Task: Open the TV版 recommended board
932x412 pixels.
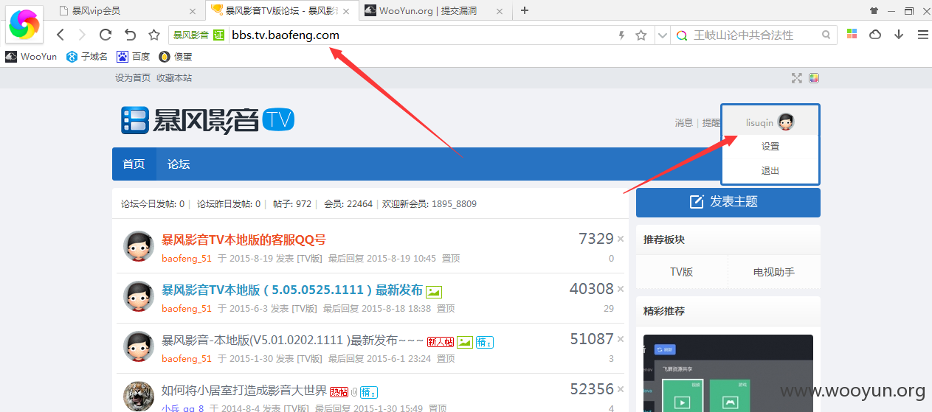Action: pos(682,272)
